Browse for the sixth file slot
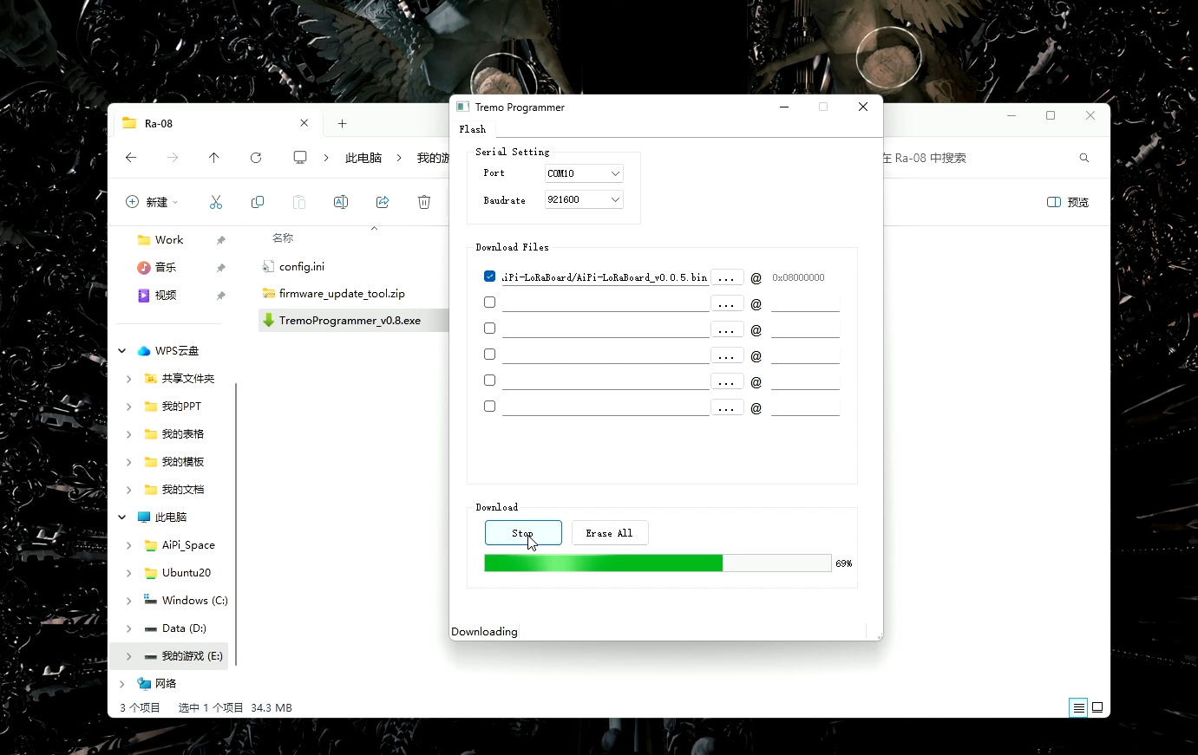Viewport: 1198px width, 755px height. (x=727, y=407)
